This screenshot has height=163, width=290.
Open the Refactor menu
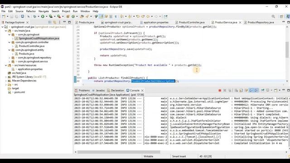[x=31, y=11]
